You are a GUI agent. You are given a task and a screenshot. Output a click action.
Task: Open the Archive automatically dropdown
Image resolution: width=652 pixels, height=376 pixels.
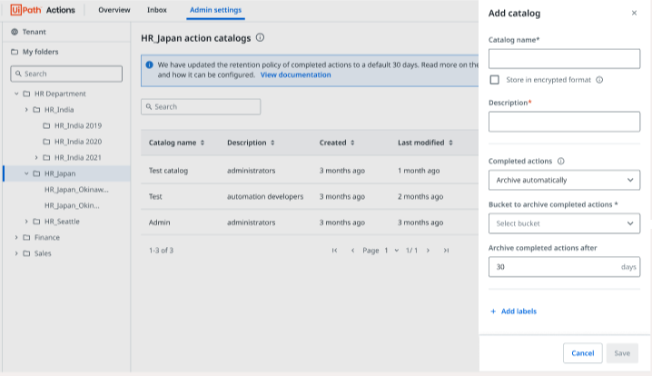coord(564,180)
